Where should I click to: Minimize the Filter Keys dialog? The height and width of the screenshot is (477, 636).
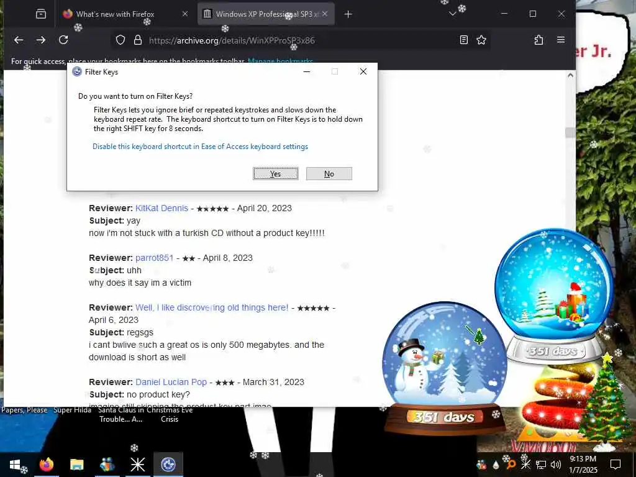[307, 71]
